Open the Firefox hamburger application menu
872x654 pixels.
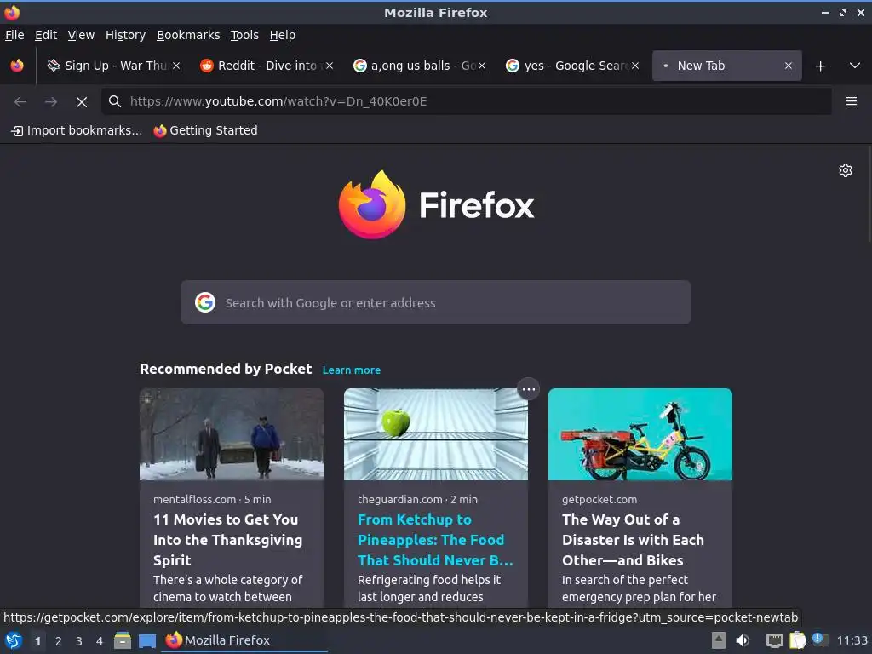tap(851, 101)
